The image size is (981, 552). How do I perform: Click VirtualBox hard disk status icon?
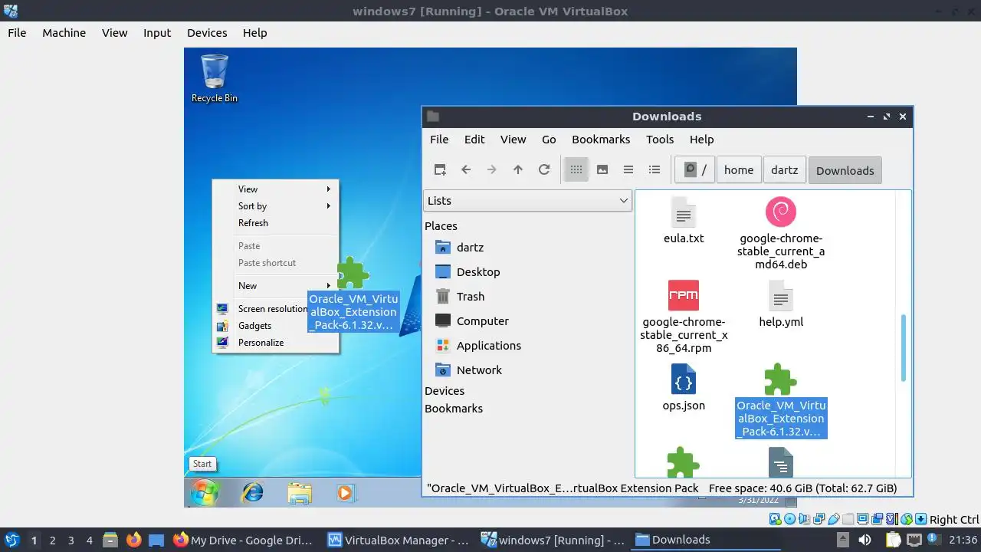coord(775,519)
